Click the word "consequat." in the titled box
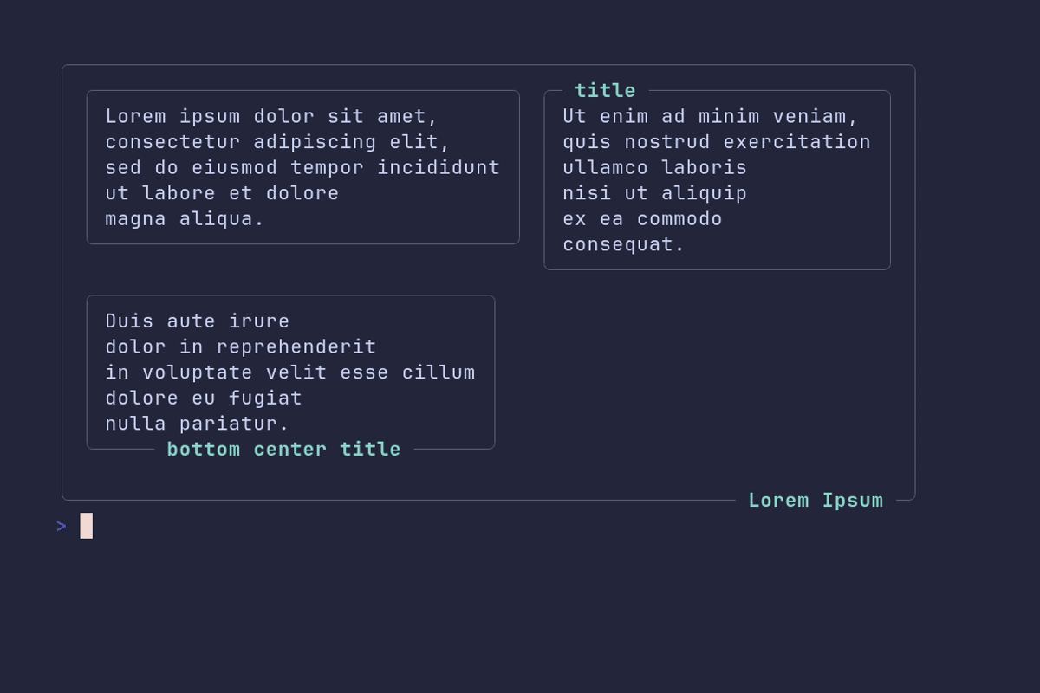This screenshot has height=693, width=1040. tap(624, 244)
